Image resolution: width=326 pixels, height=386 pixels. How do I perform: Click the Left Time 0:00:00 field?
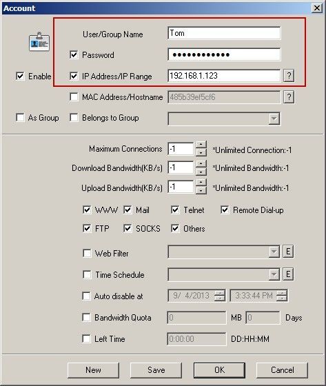pyautogui.click(x=196, y=339)
